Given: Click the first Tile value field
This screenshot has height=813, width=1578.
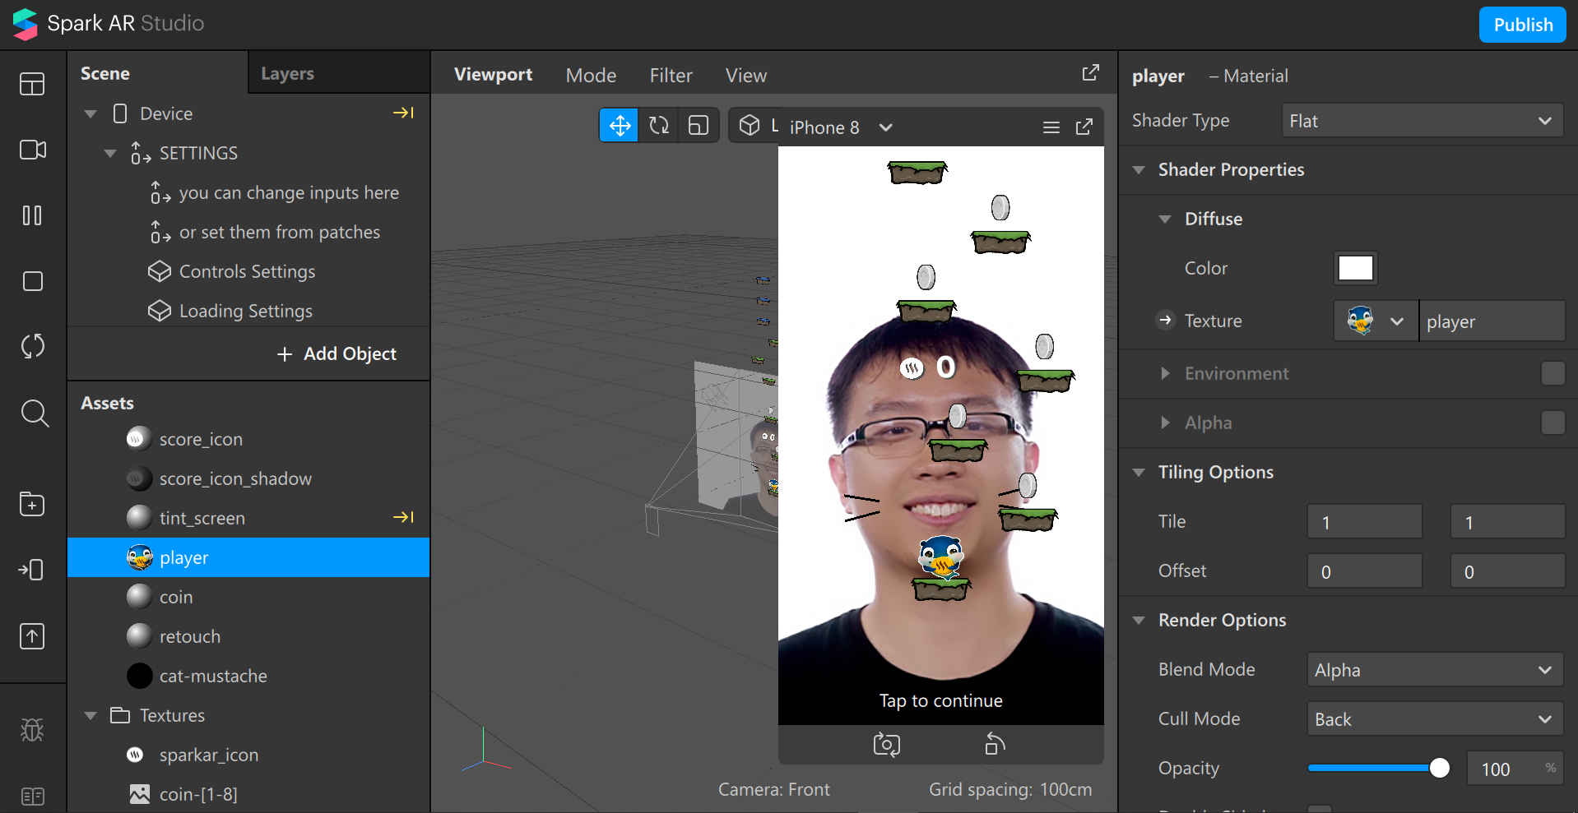Looking at the screenshot, I should point(1364,522).
